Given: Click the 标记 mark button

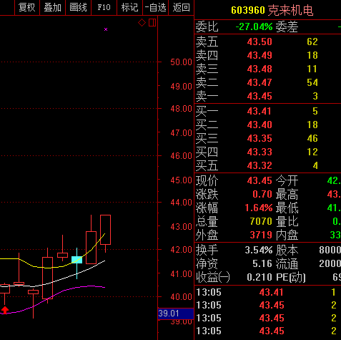Looking at the screenshot, I should click(129, 7).
